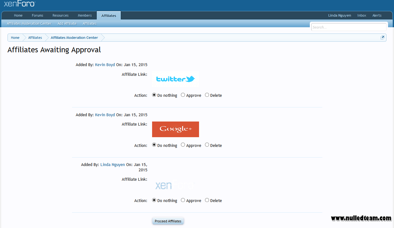Select Delete for Twitter affiliate
Screen dimensions: 394x228
click(207, 95)
